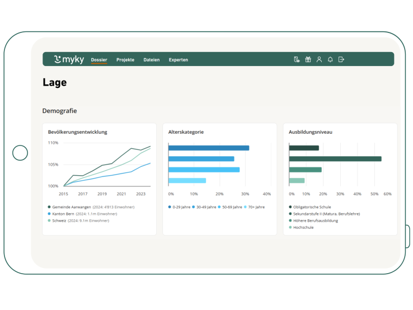Click the myky logo in navbar
Screen dimensions: 413x310
tap(69, 59)
